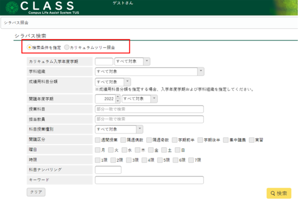The image size is (298, 203).
Task: Click the CLASS logo emblem icon
Action: click(12, 8)
